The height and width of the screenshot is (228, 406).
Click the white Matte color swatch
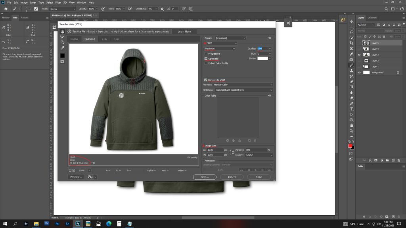click(x=262, y=59)
